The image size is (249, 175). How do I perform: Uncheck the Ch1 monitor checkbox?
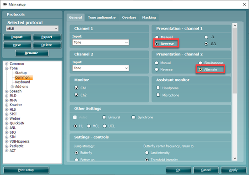(76, 88)
